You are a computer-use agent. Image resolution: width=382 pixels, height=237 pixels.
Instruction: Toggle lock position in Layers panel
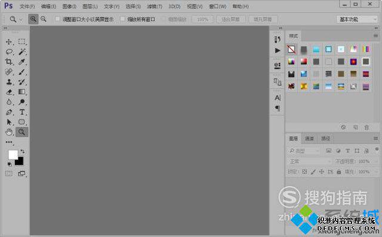pyautogui.click(x=322, y=171)
